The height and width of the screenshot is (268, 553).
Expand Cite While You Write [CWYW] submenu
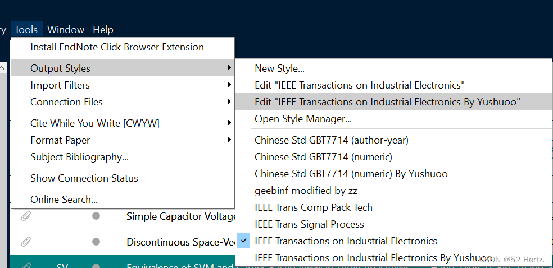pos(123,123)
